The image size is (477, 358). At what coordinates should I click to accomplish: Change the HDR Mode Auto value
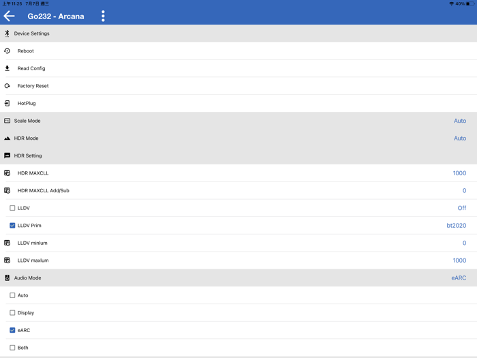(x=460, y=138)
